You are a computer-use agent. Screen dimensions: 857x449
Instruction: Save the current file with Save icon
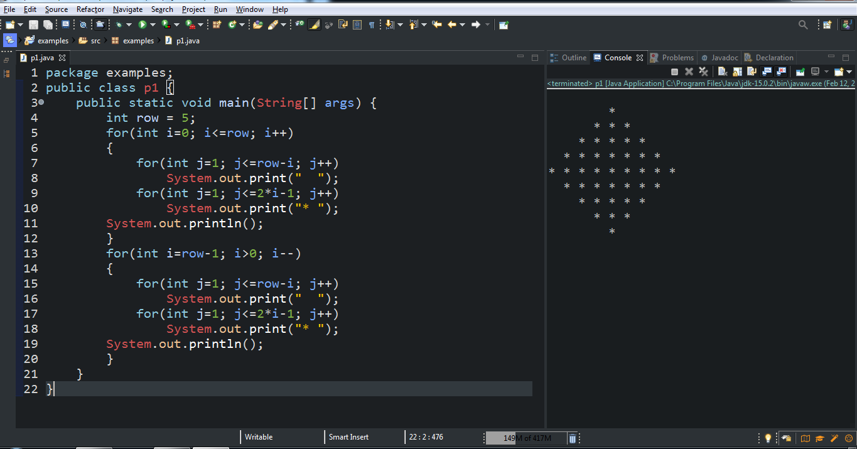point(33,24)
